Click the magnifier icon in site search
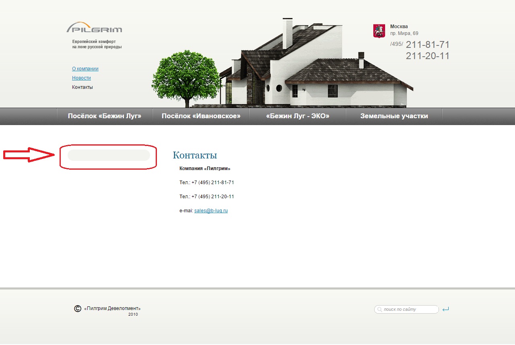The height and width of the screenshot is (345, 515). click(x=379, y=310)
